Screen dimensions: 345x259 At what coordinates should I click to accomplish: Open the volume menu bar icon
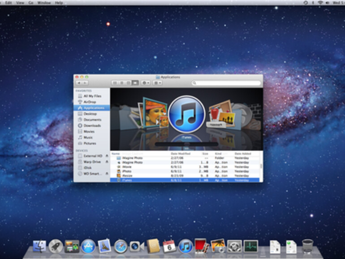[x=328, y=3]
